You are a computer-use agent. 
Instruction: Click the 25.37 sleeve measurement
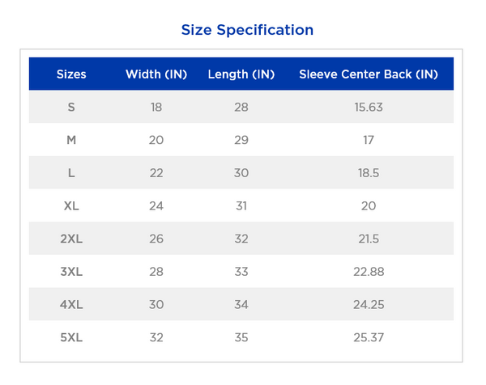[369, 337]
